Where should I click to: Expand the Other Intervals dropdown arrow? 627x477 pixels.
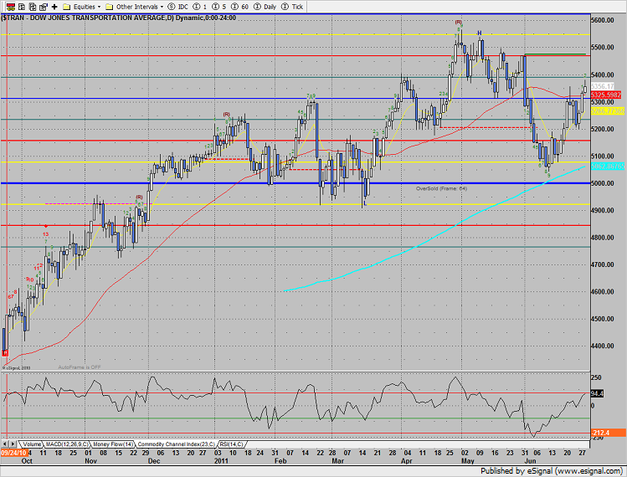[x=162, y=7]
